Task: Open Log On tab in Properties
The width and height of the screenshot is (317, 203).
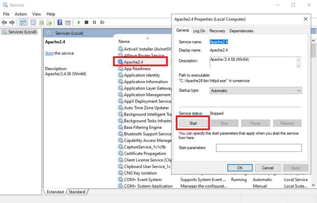Action: [x=199, y=31]
